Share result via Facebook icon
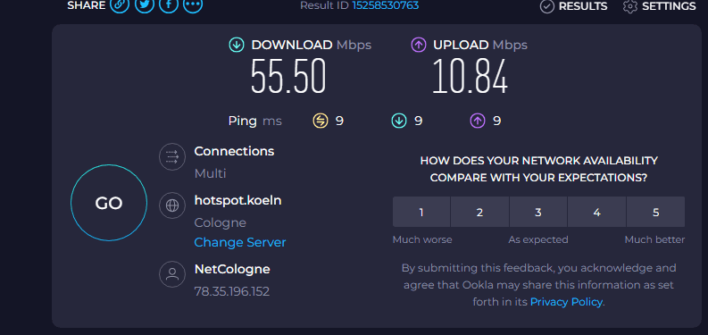Viewport: 708px width, 335px height. point(169,4)
